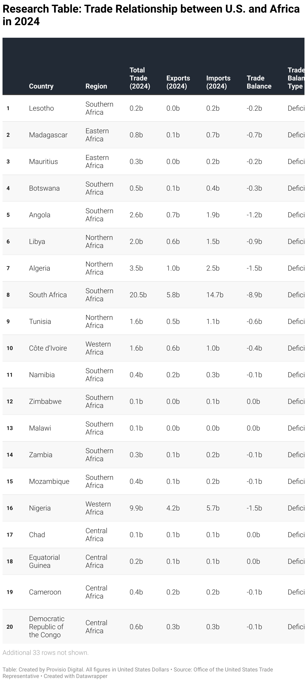Click the Exports (2024) column header
307x682 pixels.
(178, 82)
